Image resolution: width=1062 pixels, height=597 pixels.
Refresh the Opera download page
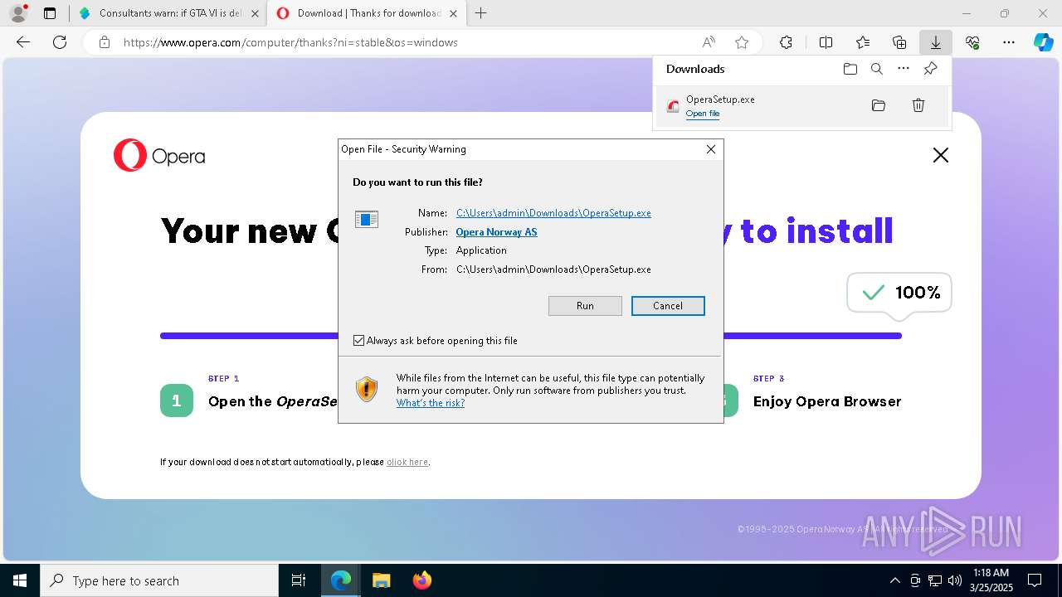pos(60,42)
